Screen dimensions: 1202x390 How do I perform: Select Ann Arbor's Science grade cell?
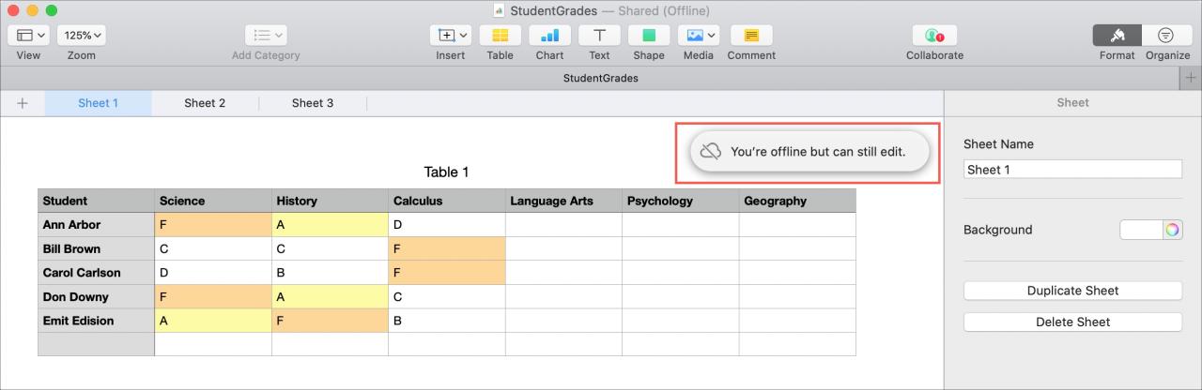click(213, 225)
